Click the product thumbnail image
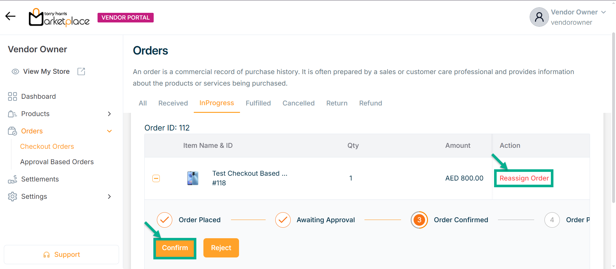The image size is (616, 269). [193, 178]
